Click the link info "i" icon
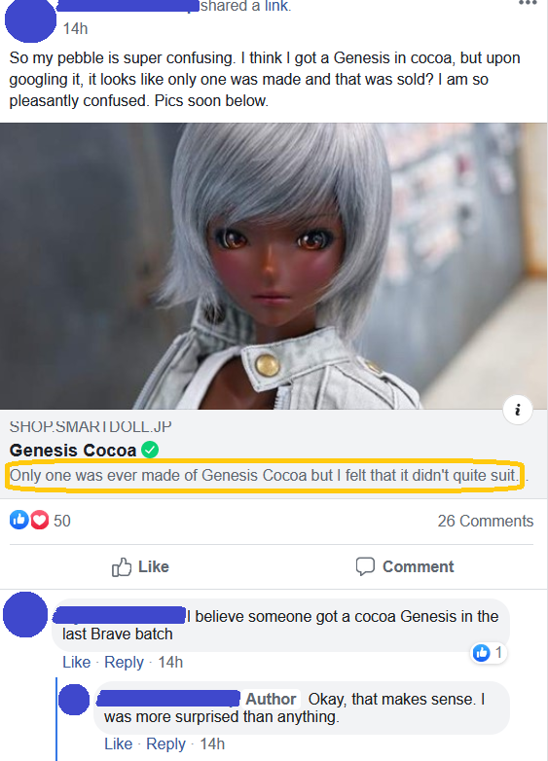This screenshot has width=548, height=761. [518, 410]
